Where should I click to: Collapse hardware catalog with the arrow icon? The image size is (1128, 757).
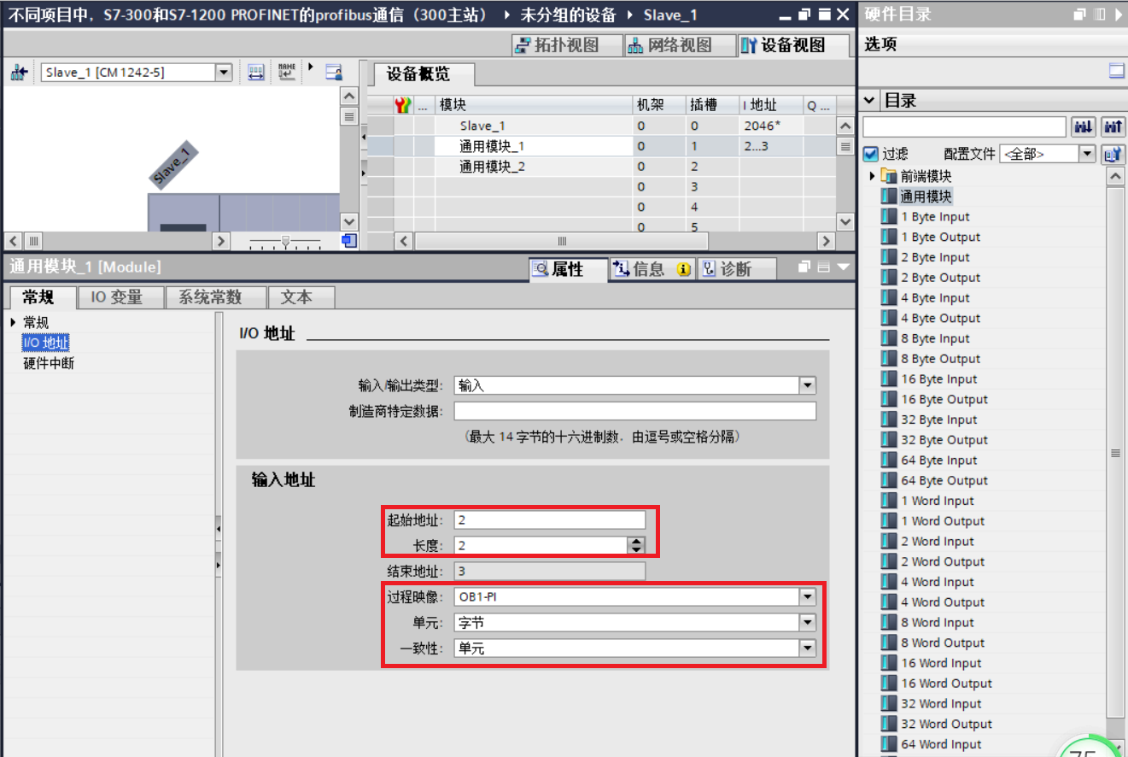coord(1118,15)
